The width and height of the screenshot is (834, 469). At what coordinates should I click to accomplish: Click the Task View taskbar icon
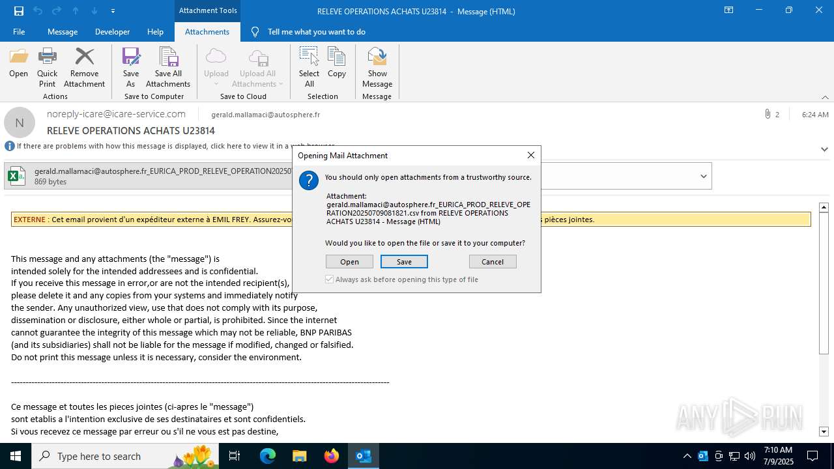point(235,456)
